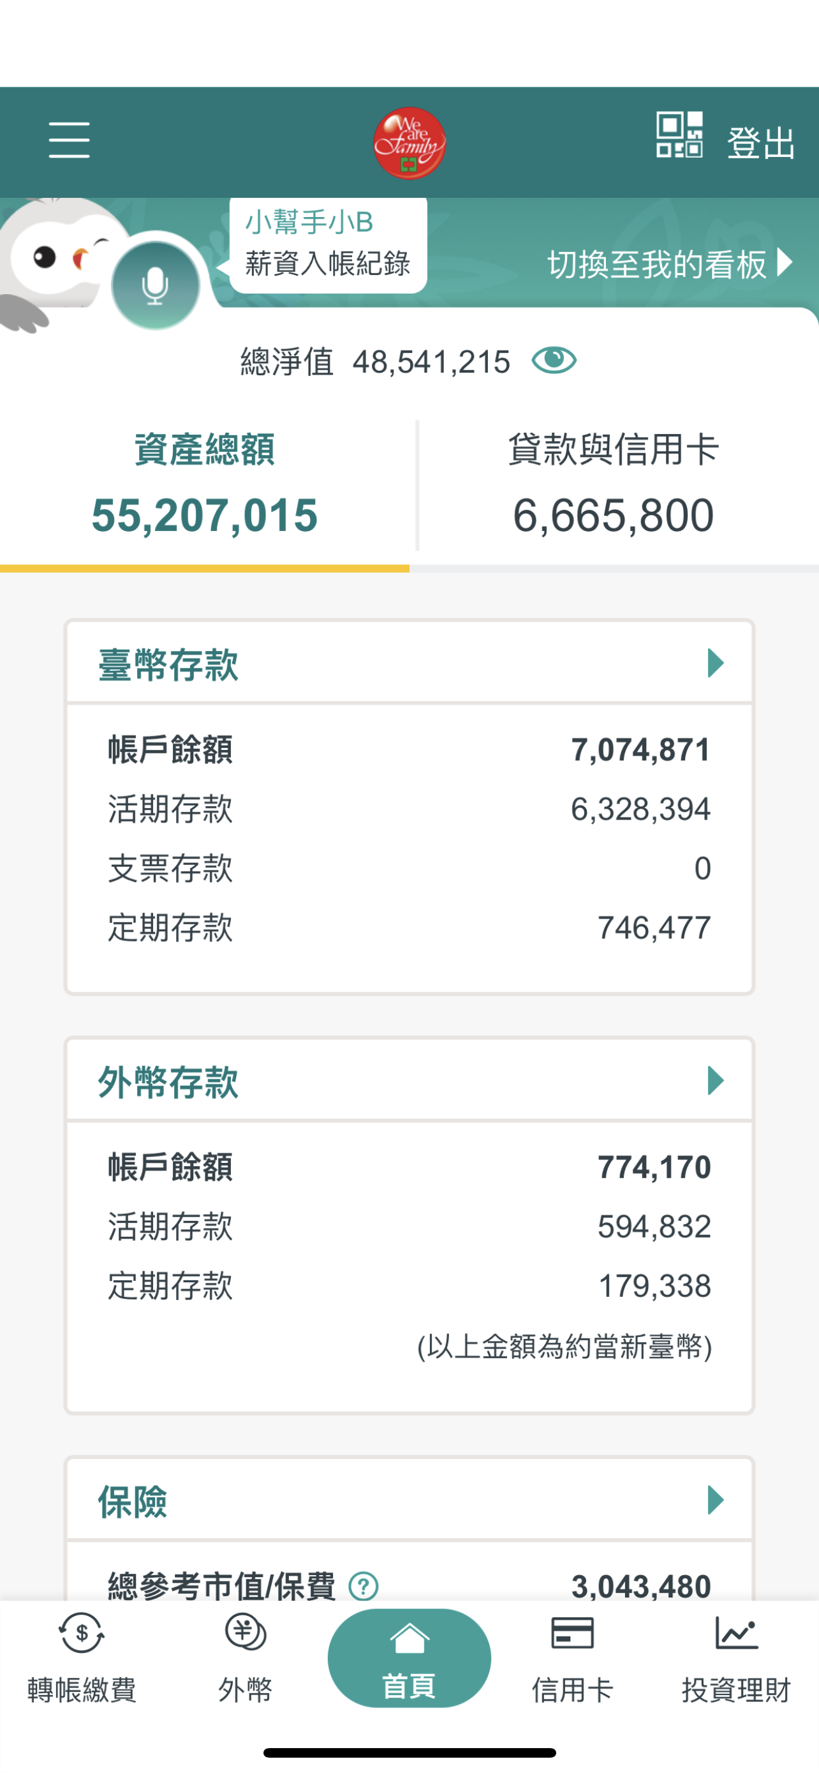Tap the owl mascot helper
Image resolution: width=819 pixels, height=1773 pixels.
55,258
